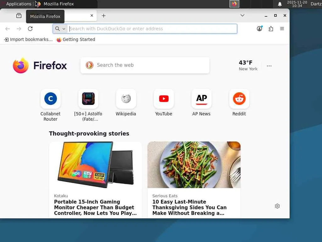322x242 pixels.
Task: Expand the list all tabs chevron
Action: pyautogui.click(x=242, y=15)
